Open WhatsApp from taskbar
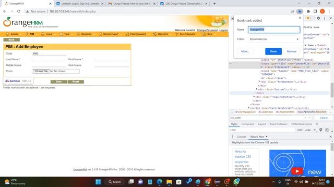The width and height of the screenshot is (334, 187). pyautogui.click(x=236, y=182)
